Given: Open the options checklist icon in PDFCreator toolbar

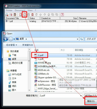Looking at the screenshot, I should (x=11, y=15).
